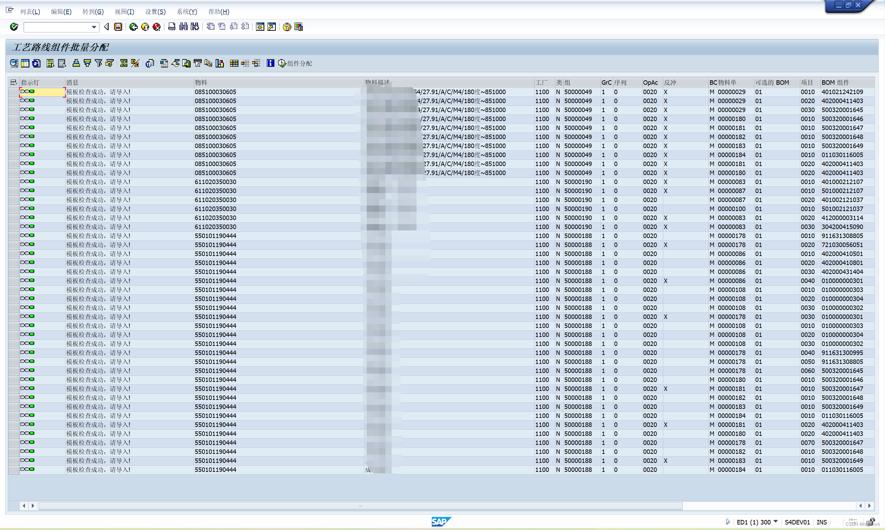Click the Set Filter funnel icon
The width and height of the screenshot is (885, 530).
coord(99,63)
